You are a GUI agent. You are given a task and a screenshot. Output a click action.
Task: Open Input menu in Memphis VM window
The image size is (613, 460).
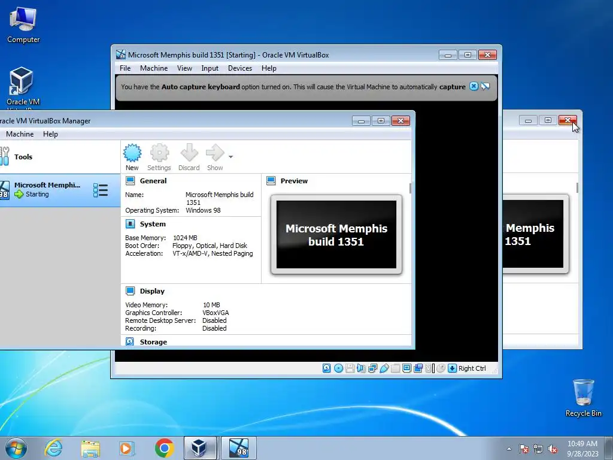[x=210, y=68]
